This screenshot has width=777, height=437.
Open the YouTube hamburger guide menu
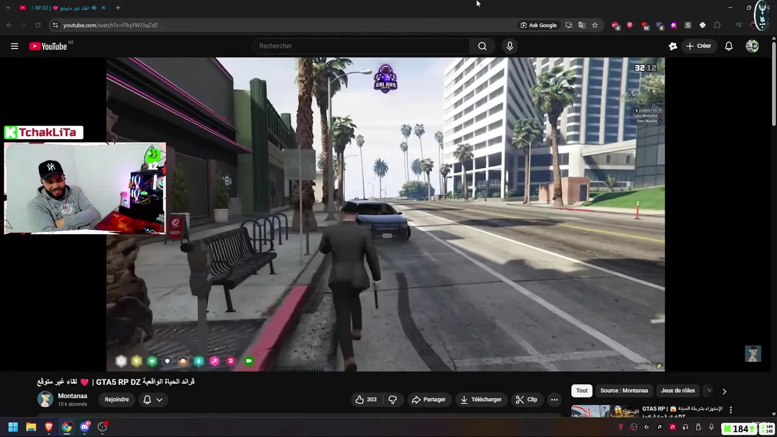(15, 46)
